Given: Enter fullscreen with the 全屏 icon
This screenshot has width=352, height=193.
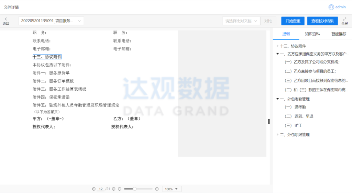Looking at the screenshot, I should (344, 21).
